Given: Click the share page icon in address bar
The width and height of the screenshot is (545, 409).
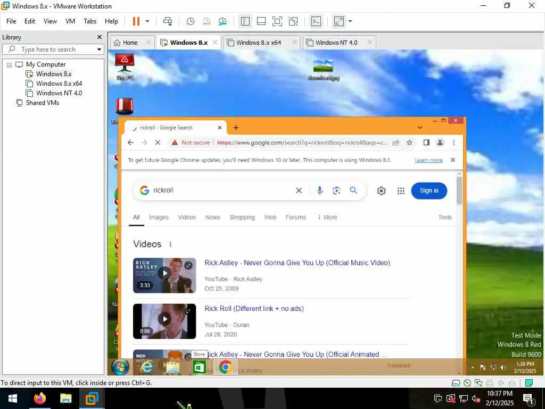Looking at the screenshot, I should point(396,143).
